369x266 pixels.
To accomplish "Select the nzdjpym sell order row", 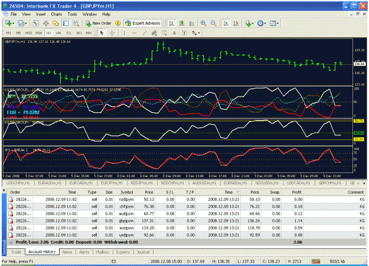I will (187, 199).
